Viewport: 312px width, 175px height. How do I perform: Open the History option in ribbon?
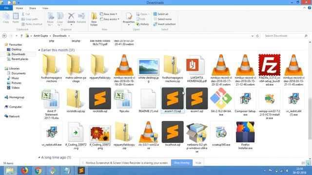142,24
